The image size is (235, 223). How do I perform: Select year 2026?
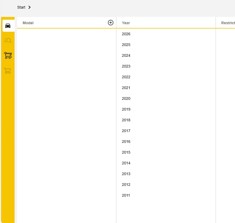[126, 34]
